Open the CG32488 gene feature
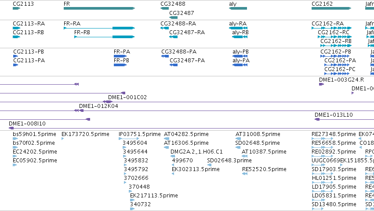The height and width of the screenshot is (211, 374). pos(164,8)
